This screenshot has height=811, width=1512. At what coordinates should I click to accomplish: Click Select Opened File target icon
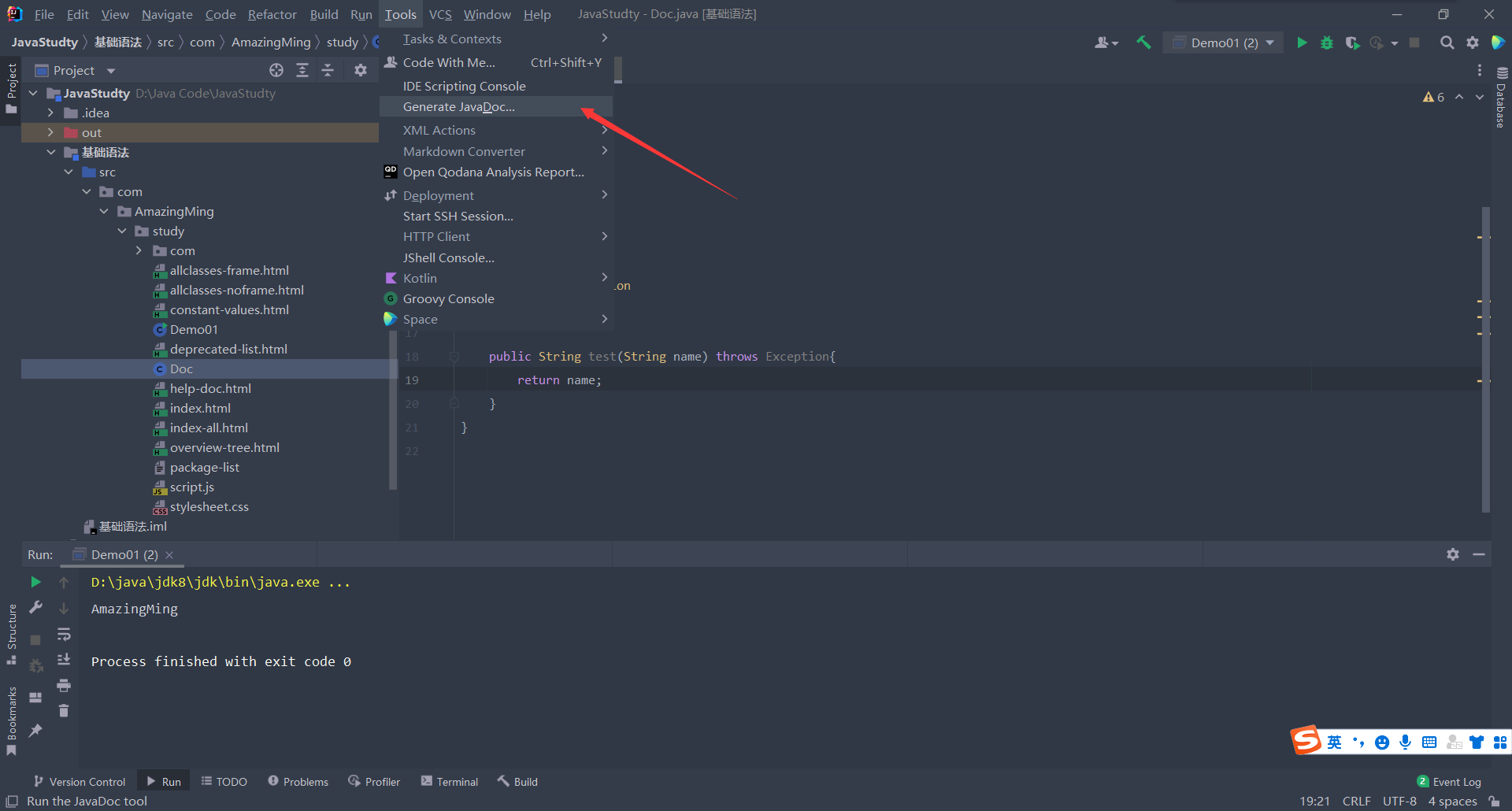(x=276, y=70)
